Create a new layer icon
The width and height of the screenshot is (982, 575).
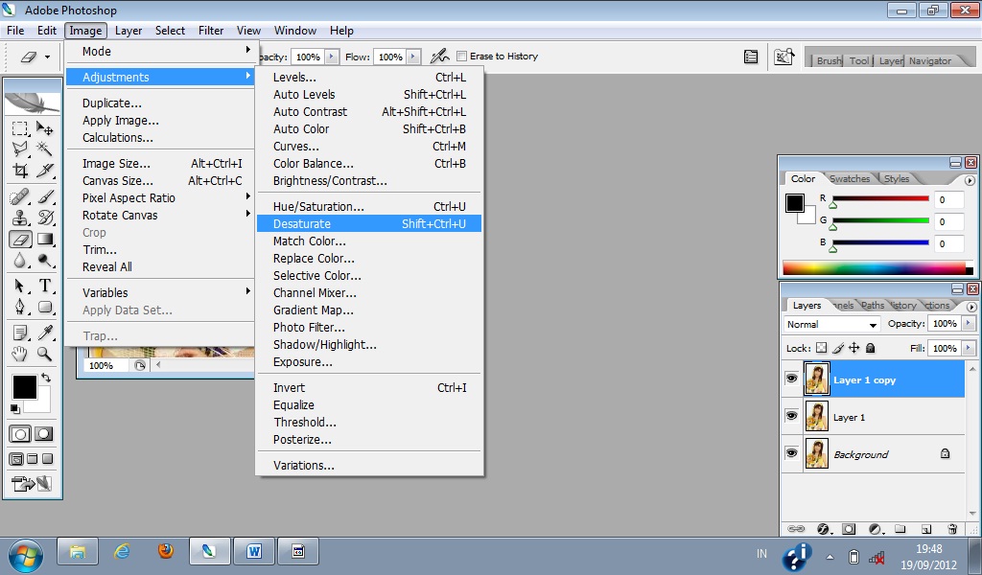(927, 529)
